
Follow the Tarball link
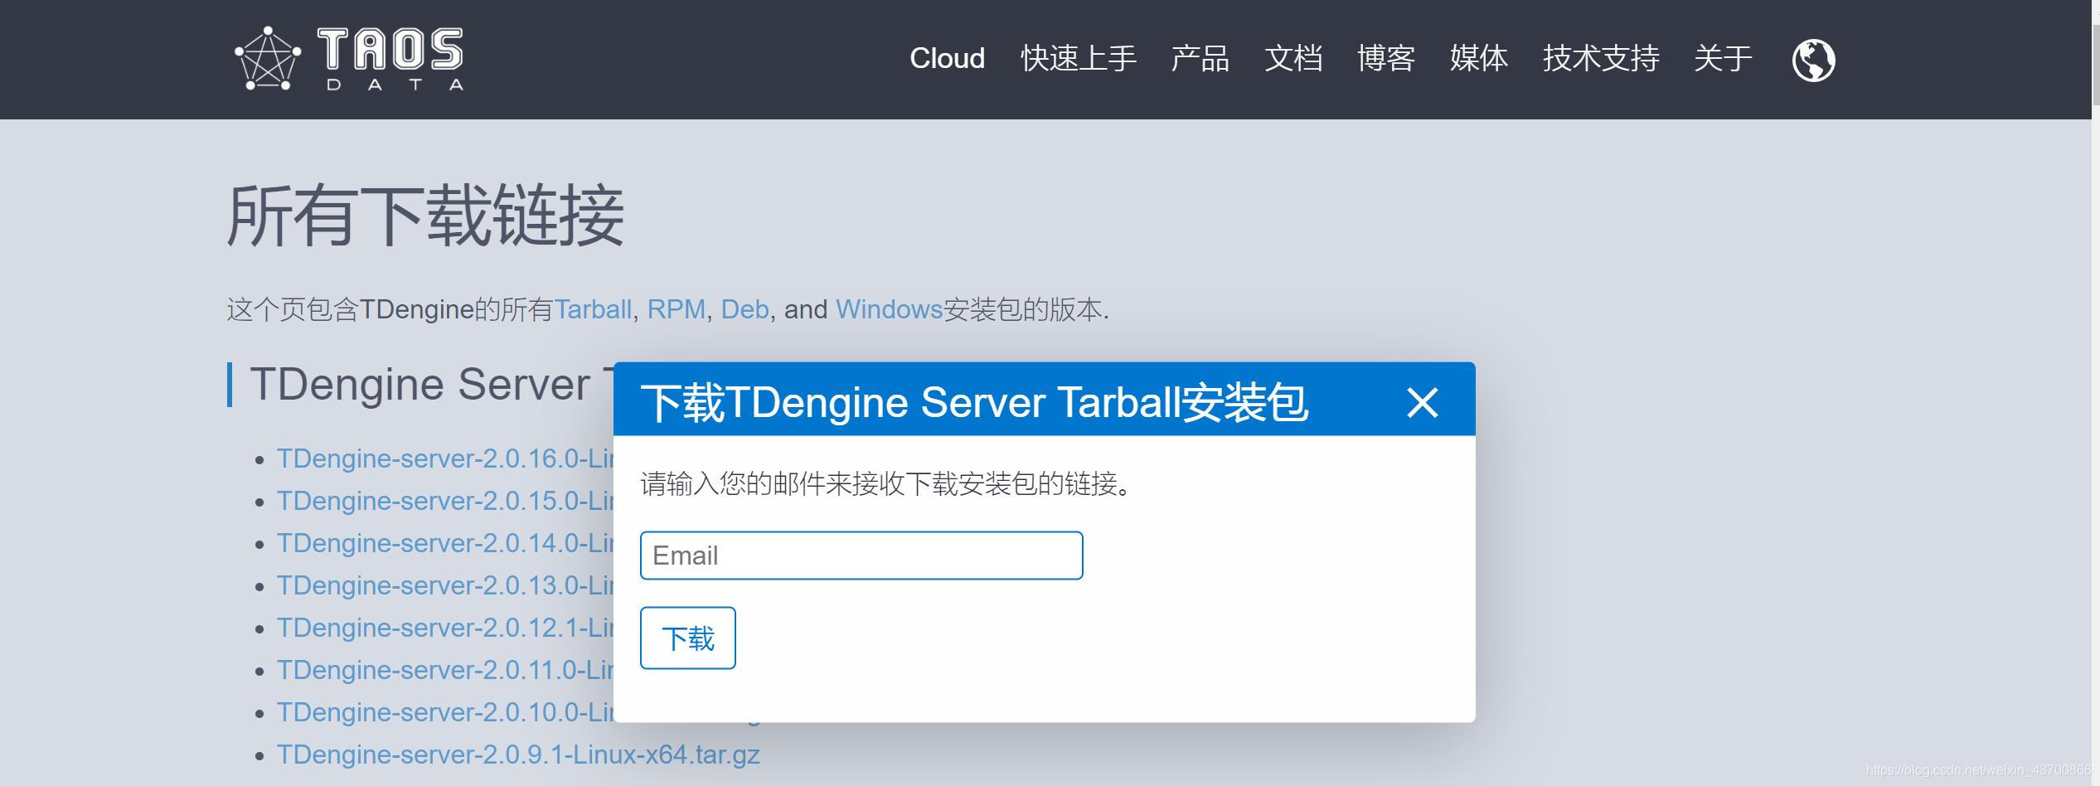click(x=593, y=309)
